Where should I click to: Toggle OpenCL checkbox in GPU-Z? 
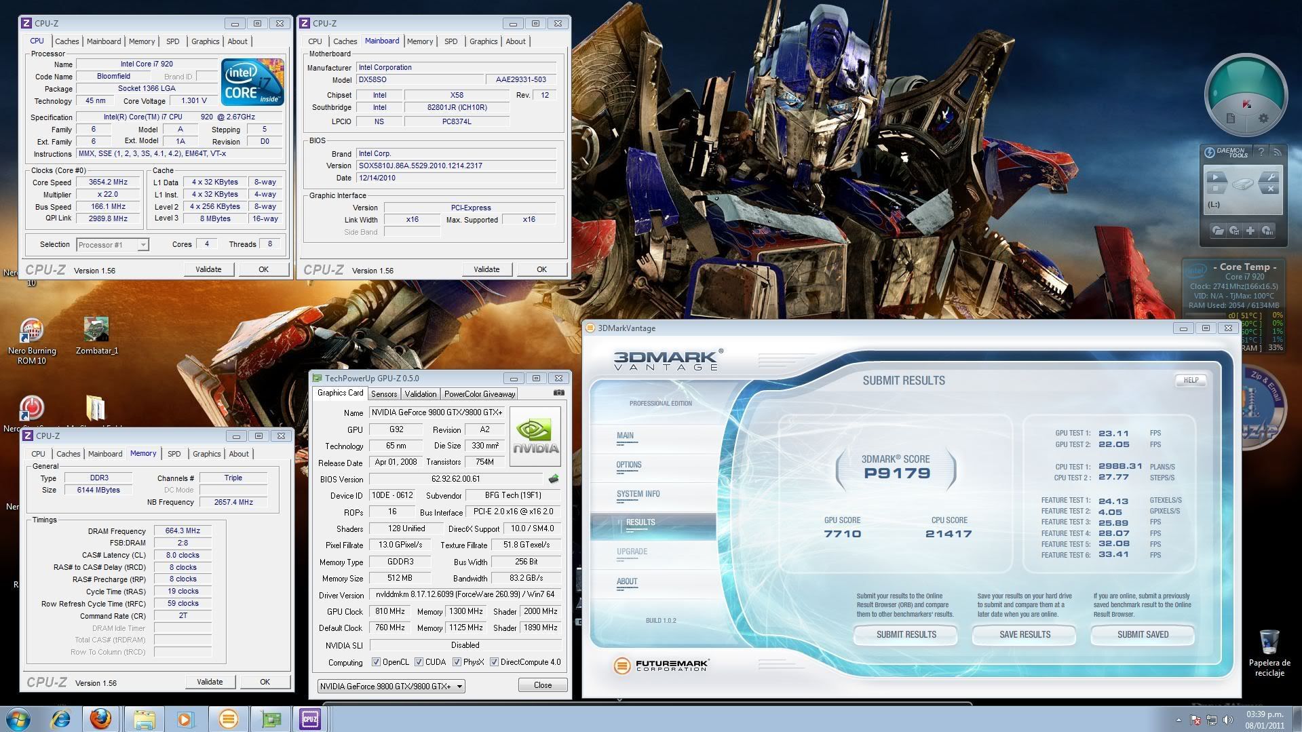[x=376, y=662]
